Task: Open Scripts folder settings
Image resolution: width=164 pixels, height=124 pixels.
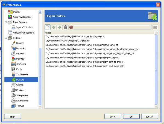Action: click(x=19, y=85)
